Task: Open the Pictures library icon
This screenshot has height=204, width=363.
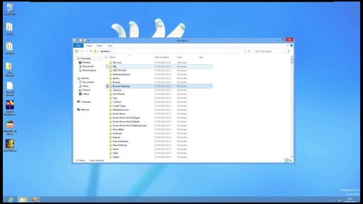Action: (80, 90)
